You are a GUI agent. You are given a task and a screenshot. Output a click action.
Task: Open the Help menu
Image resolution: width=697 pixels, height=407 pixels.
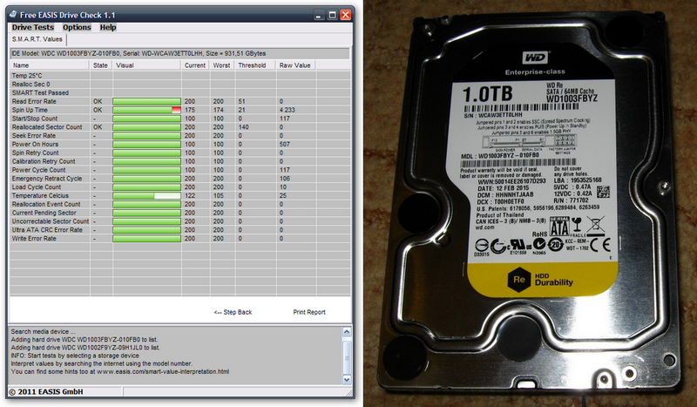[x=107, y=27]
